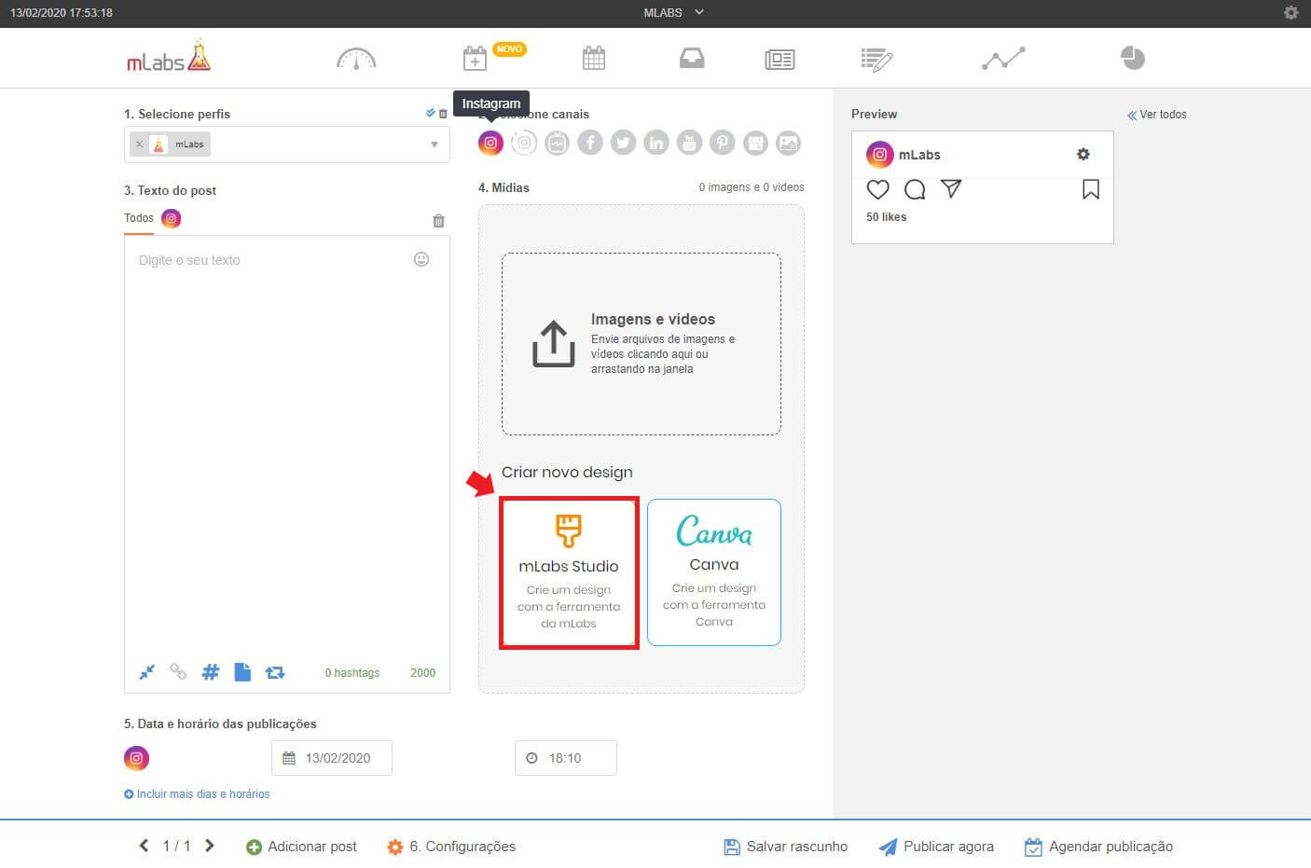Clear selected profiles with trash icon
Screen dimensions: 1311x868
(x=443, y=114)
